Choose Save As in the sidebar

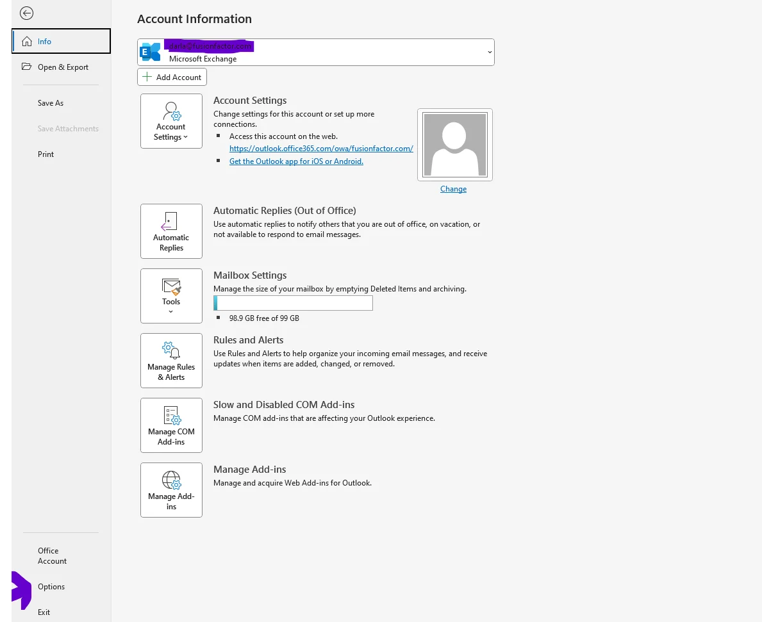(51, 103)
